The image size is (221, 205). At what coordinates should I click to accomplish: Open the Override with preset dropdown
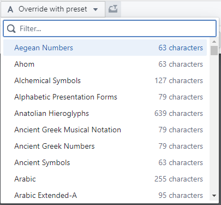pyautogui.click(x=53, y=9)
